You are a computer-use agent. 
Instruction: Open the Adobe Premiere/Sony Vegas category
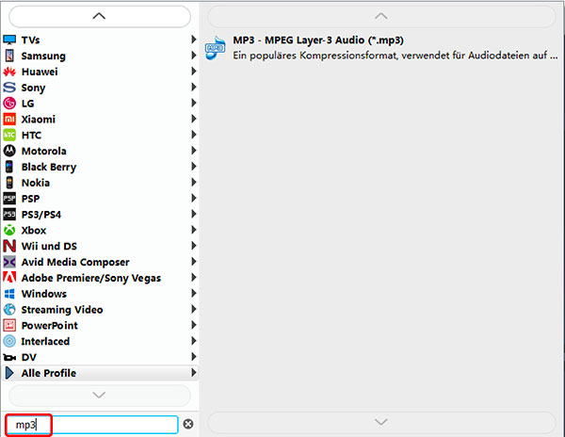100,278
